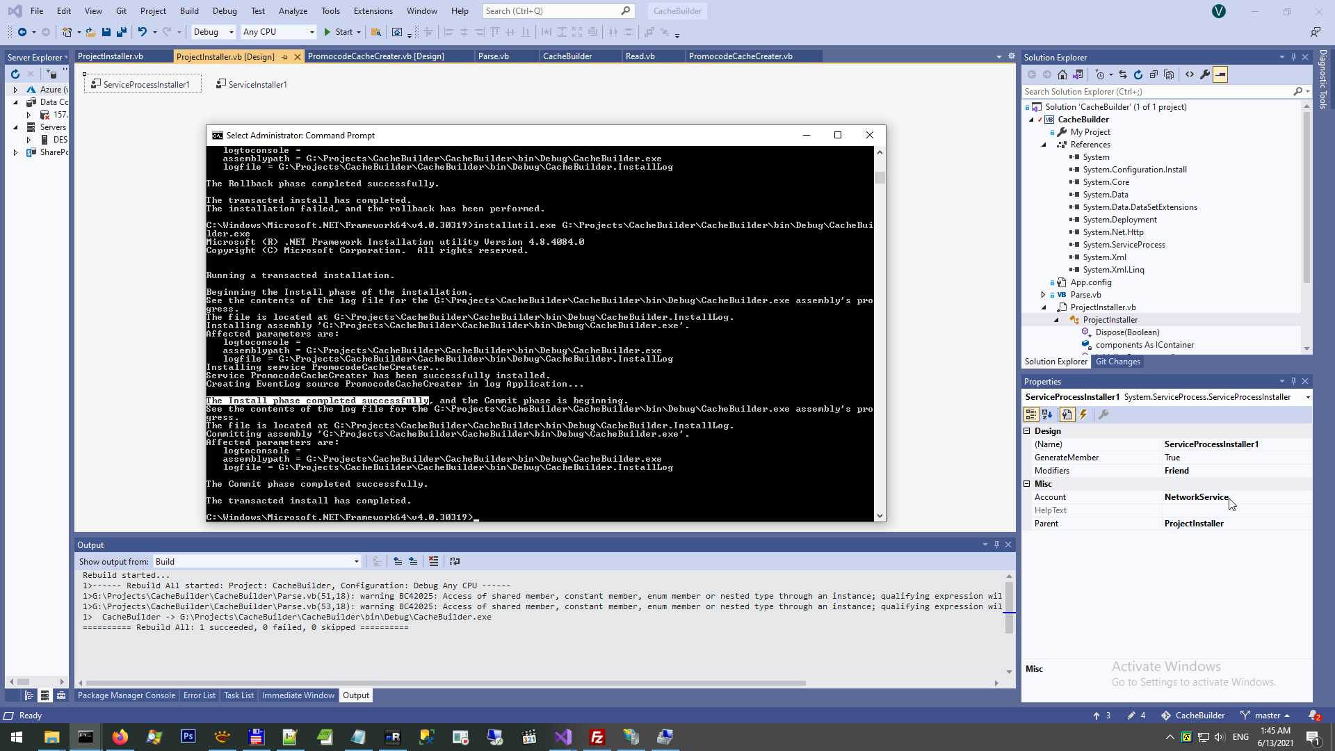1335x751 pixels.
Task: Collapse the References node
Action: coord(1044,145)
